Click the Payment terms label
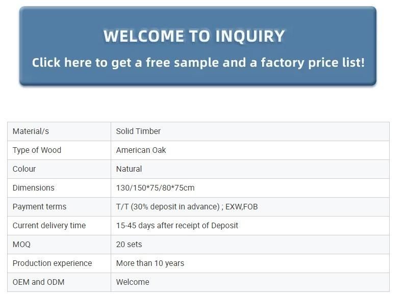Screen dimensions: 407x296 coord(39,207)
